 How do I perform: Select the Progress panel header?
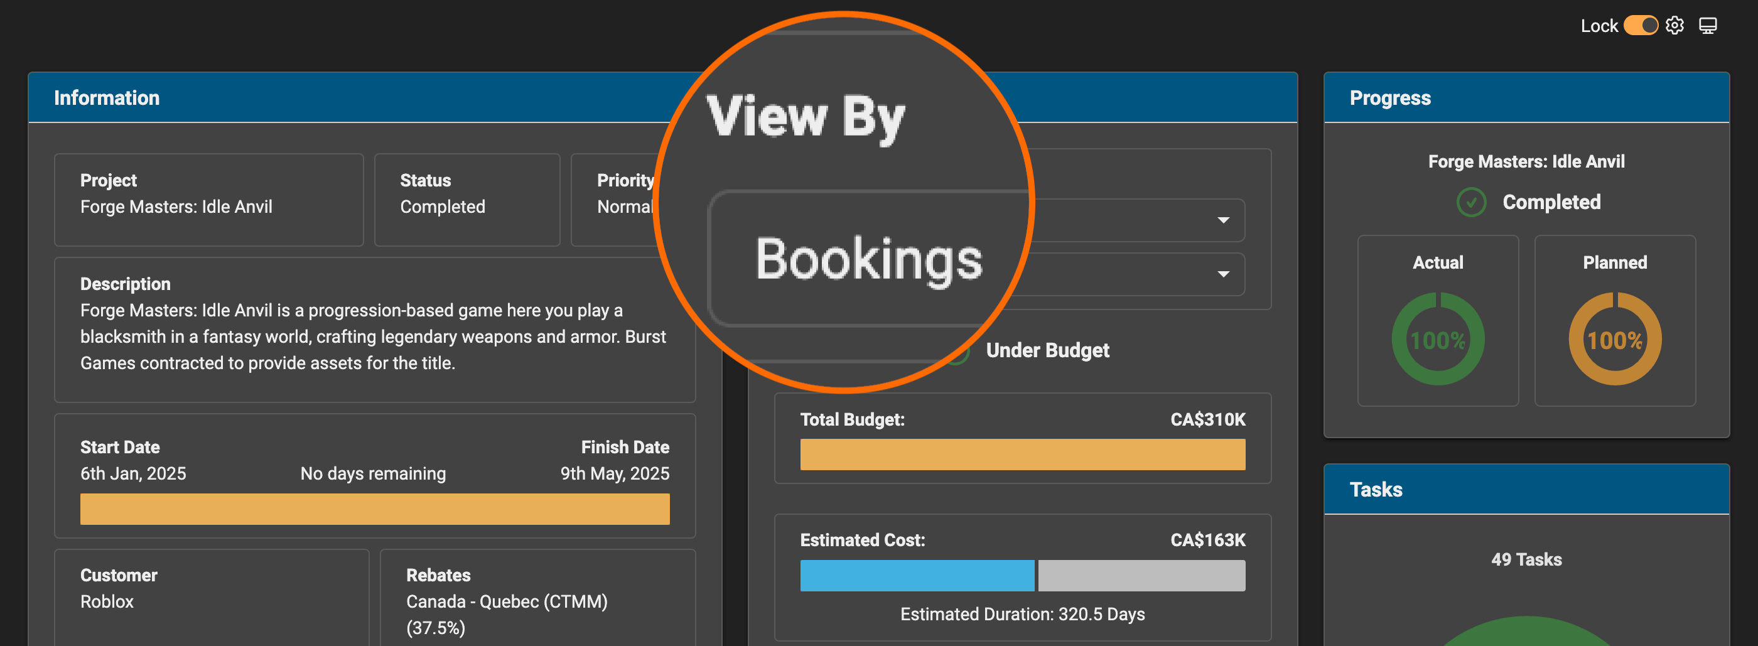click(x=1527, y=97)
